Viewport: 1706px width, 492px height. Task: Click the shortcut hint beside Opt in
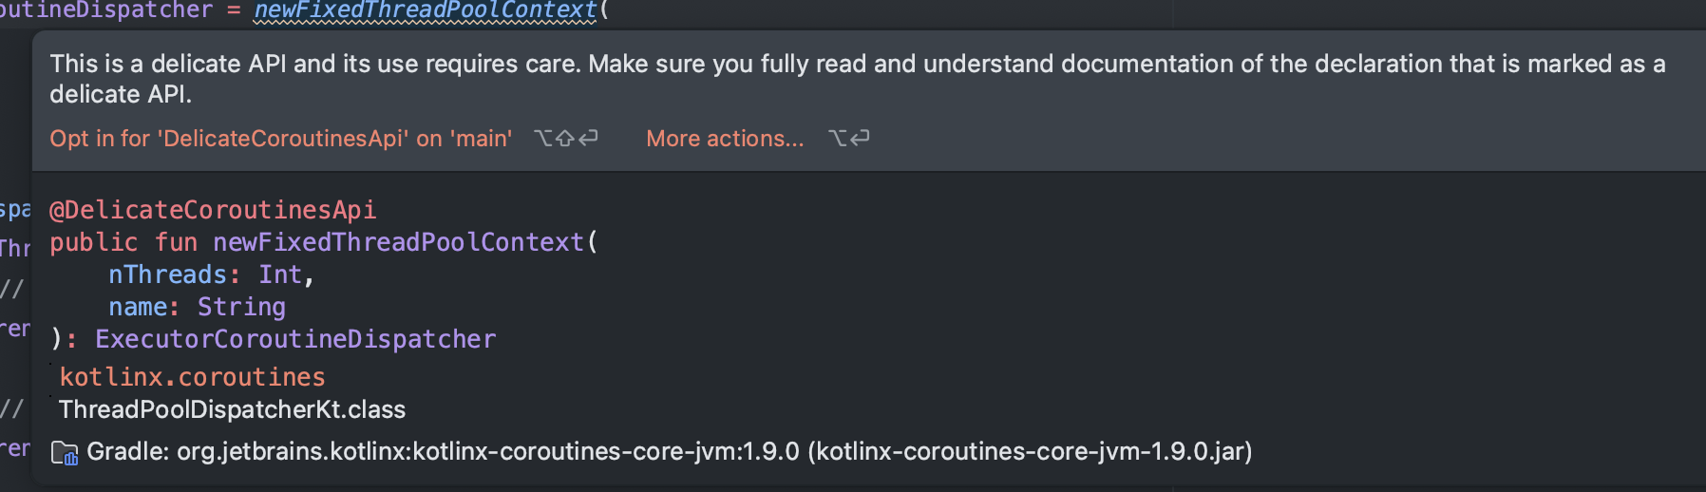[566, 139]
